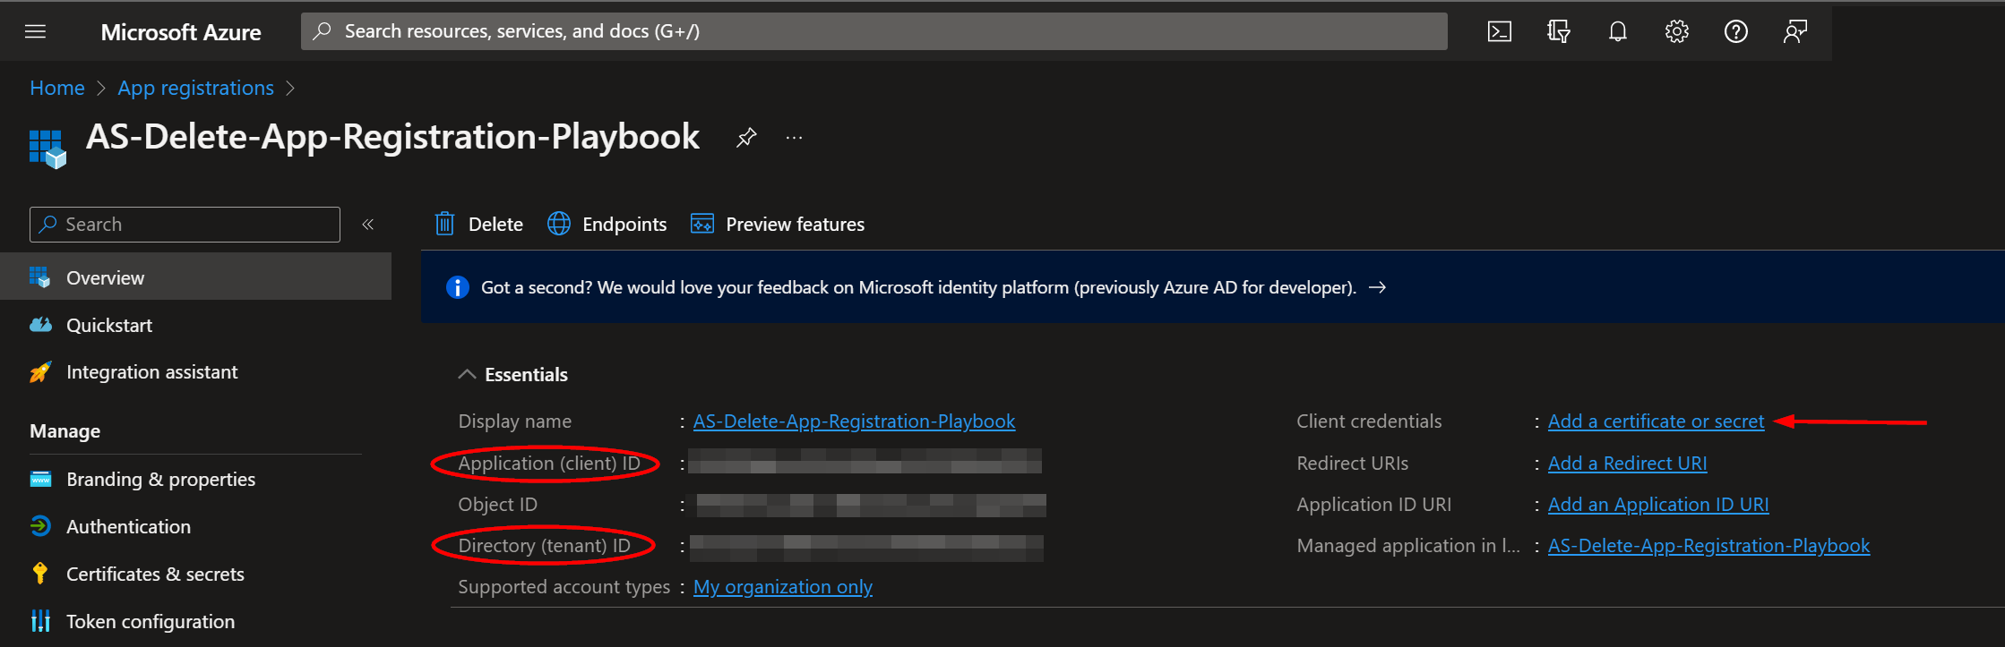Click the magnifier icon in the top search bar

coord(322,31)
